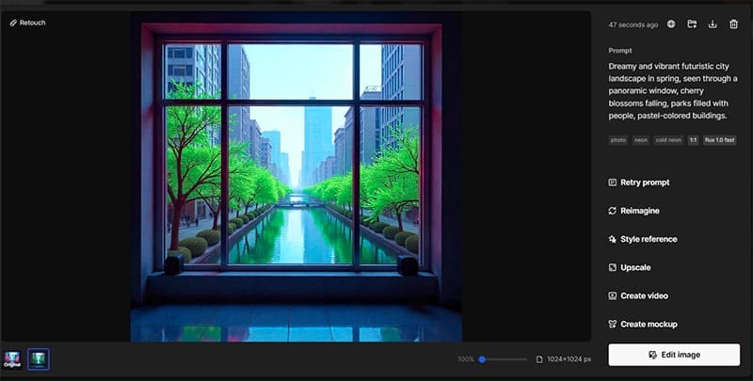The height and width of the screenshot is (381, 753).
Task: Download the generated image
Action: pos(713,24)
